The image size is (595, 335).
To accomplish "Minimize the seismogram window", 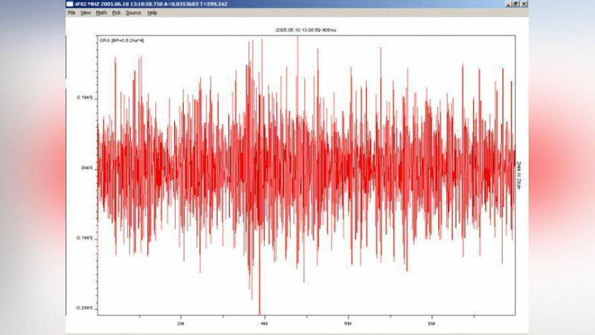I will 509,4.
